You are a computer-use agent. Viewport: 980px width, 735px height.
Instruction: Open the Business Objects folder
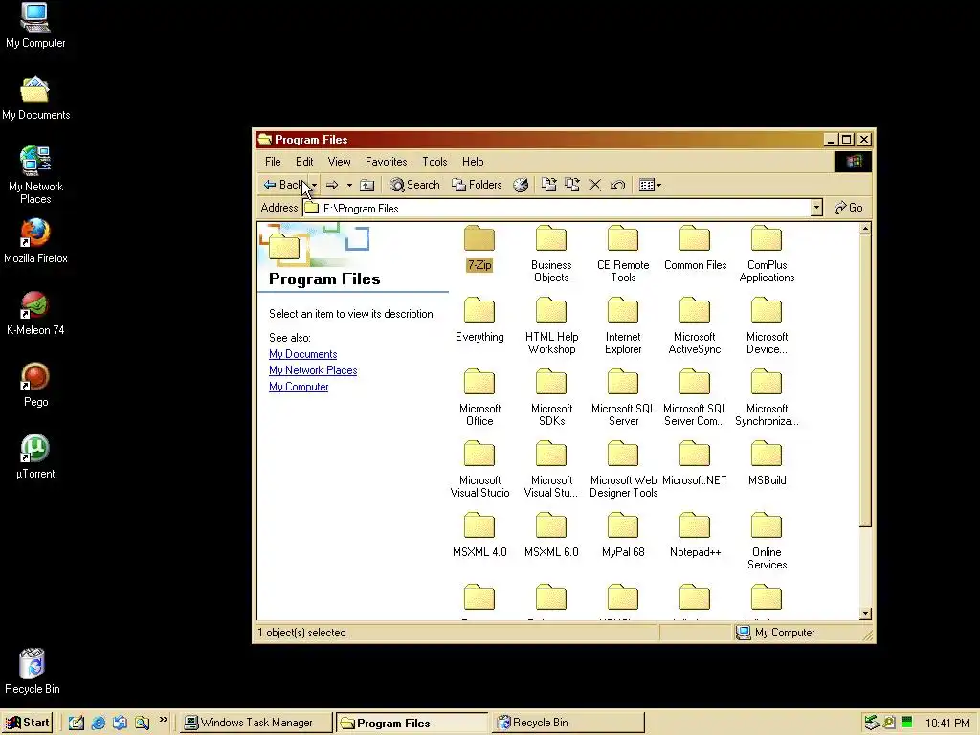551,253
